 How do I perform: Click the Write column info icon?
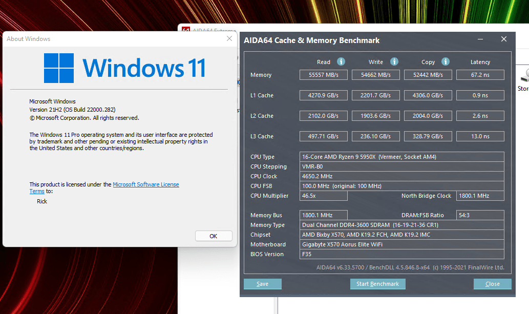point(394,61)
